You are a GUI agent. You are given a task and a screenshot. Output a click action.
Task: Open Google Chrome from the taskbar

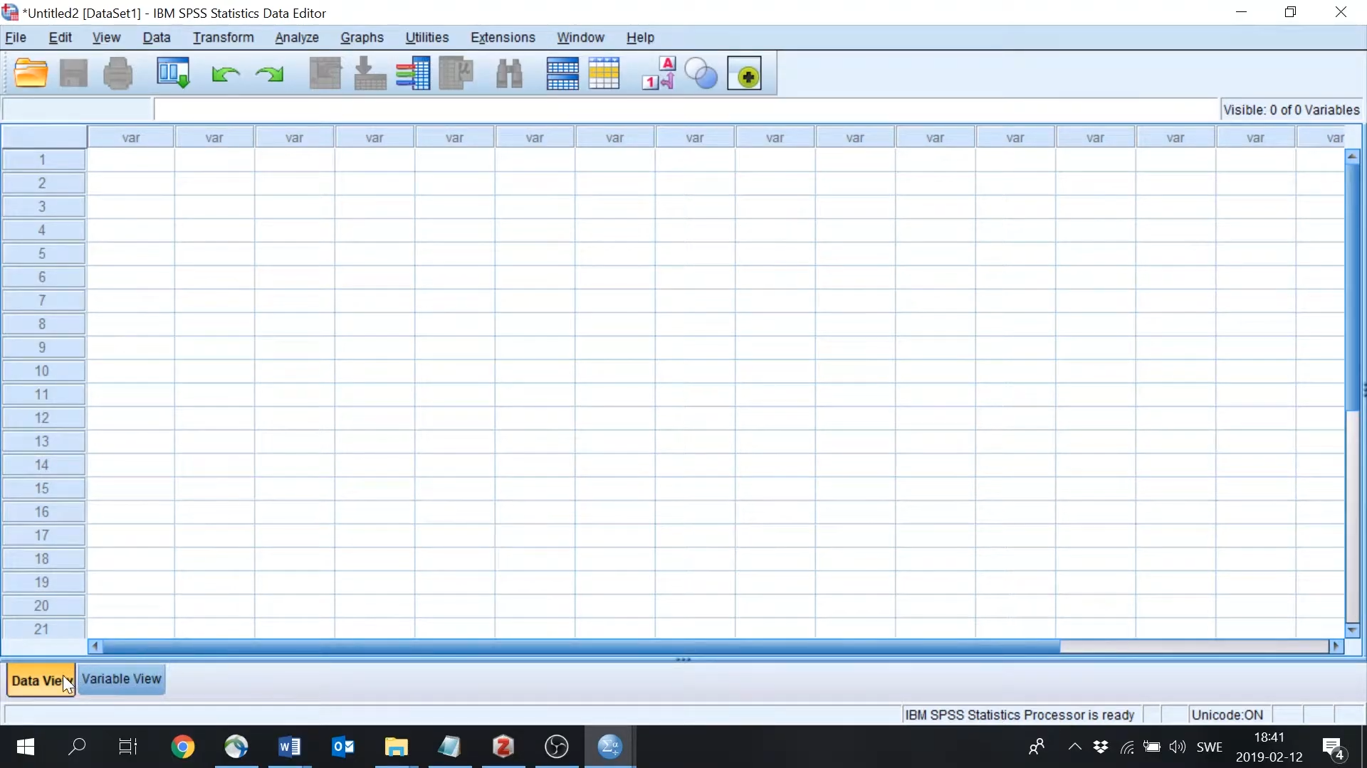pyautogui.click(x=183, y=747)
